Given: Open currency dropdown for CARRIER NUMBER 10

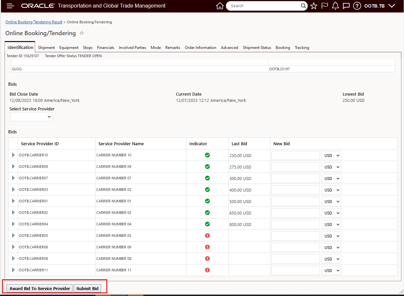Looking at the screenshot, I should pos(331,155).
